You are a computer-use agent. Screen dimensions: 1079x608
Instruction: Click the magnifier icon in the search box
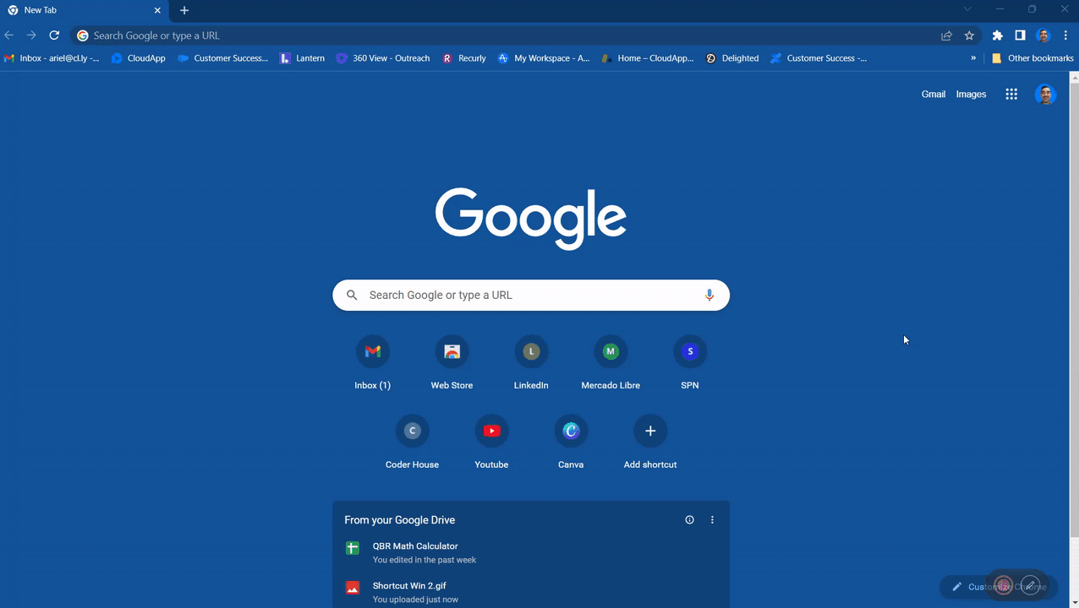coord(353,295)
